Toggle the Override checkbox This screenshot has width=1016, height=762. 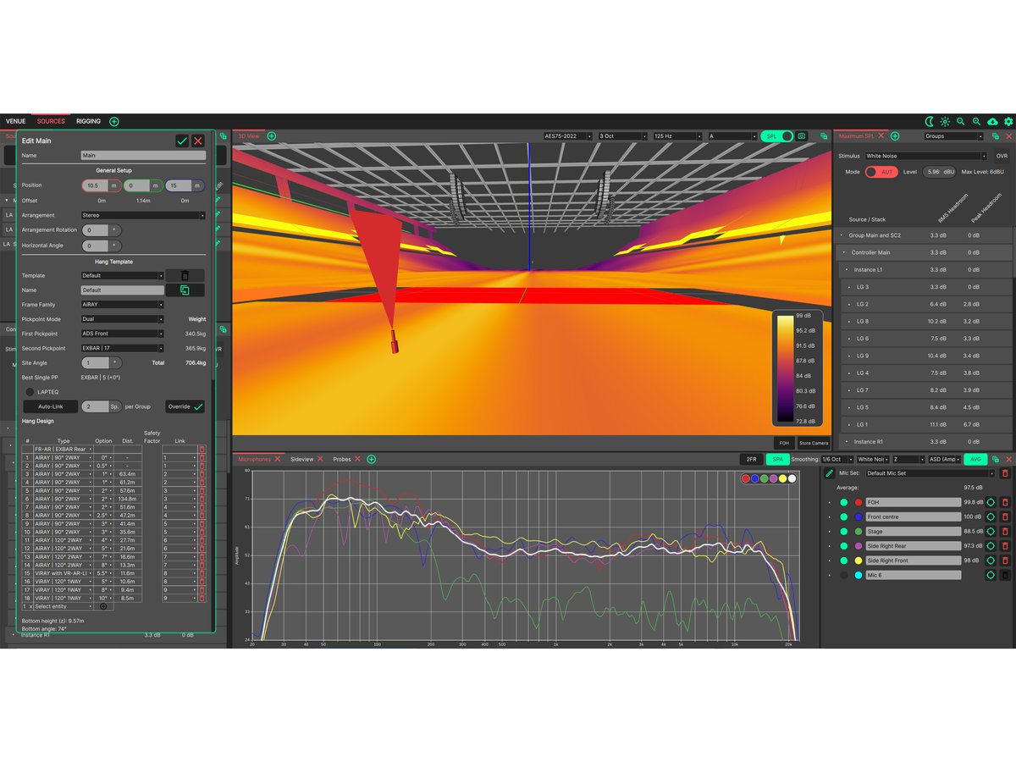pos(185,406)
